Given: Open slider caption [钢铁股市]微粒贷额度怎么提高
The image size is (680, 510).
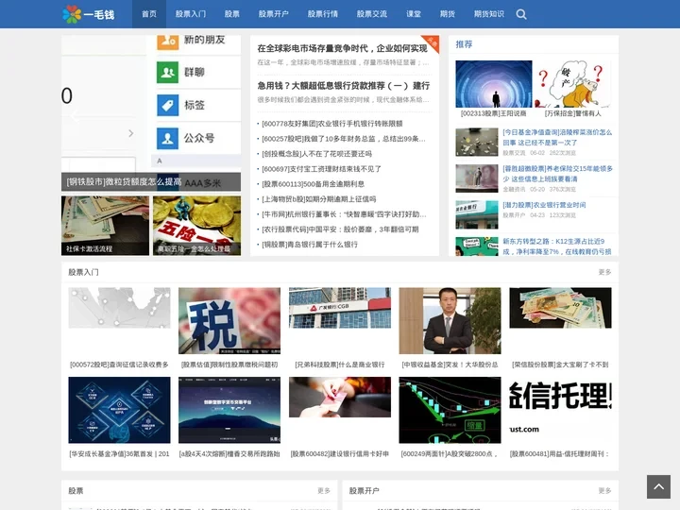Looking at the screenshot, I should (124, 181).
